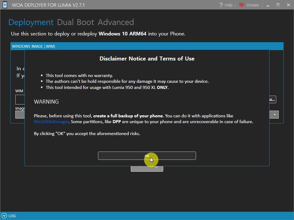Click the 'By clicking "OK" you accept' sentence

coord(87,134)
